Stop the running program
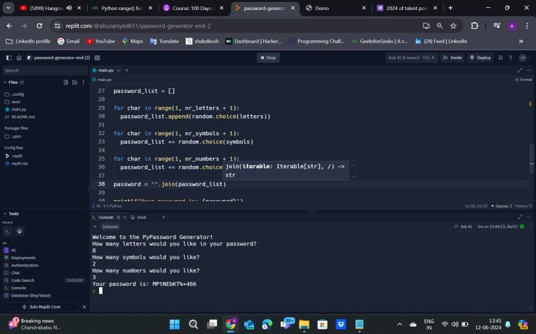The image size is (536, 334). point(268,58)
